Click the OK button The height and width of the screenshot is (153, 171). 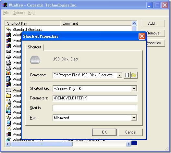104,132
